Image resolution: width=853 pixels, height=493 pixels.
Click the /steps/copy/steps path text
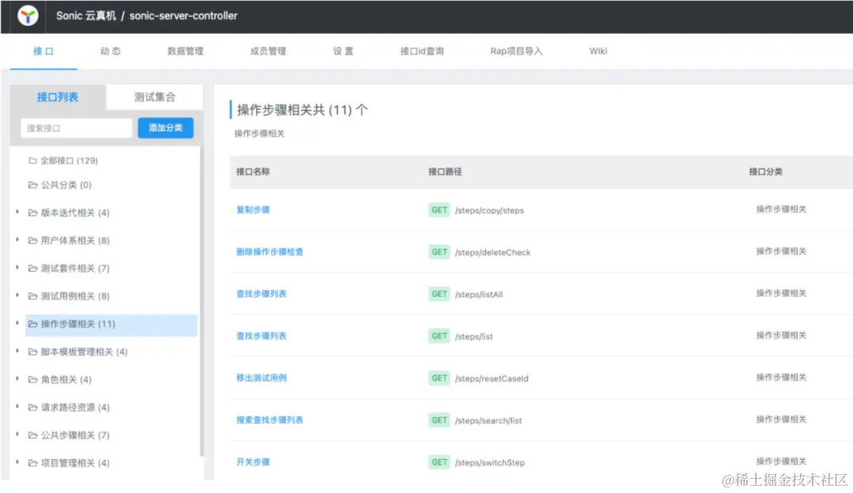tap(490, 211)
